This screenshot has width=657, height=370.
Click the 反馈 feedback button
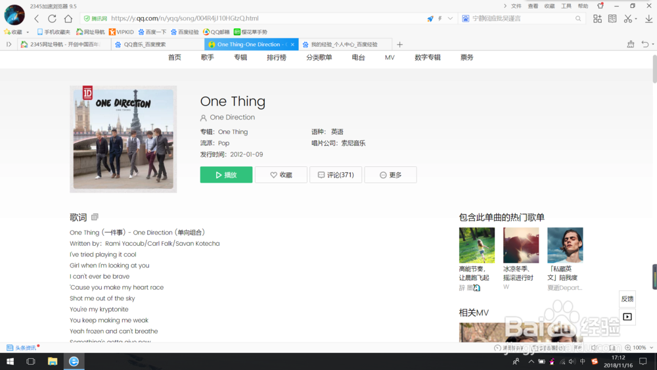coord(627,299)
